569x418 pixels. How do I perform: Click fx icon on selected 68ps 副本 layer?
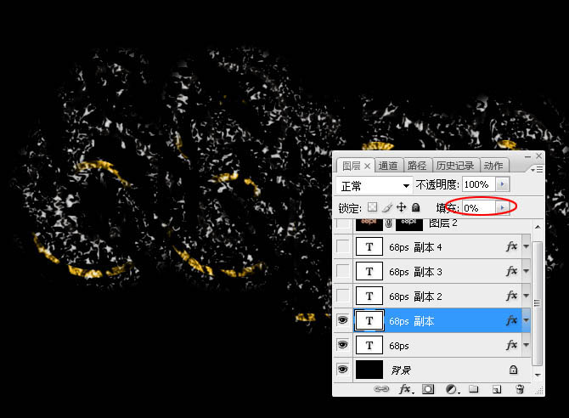(x=511, y=320)
